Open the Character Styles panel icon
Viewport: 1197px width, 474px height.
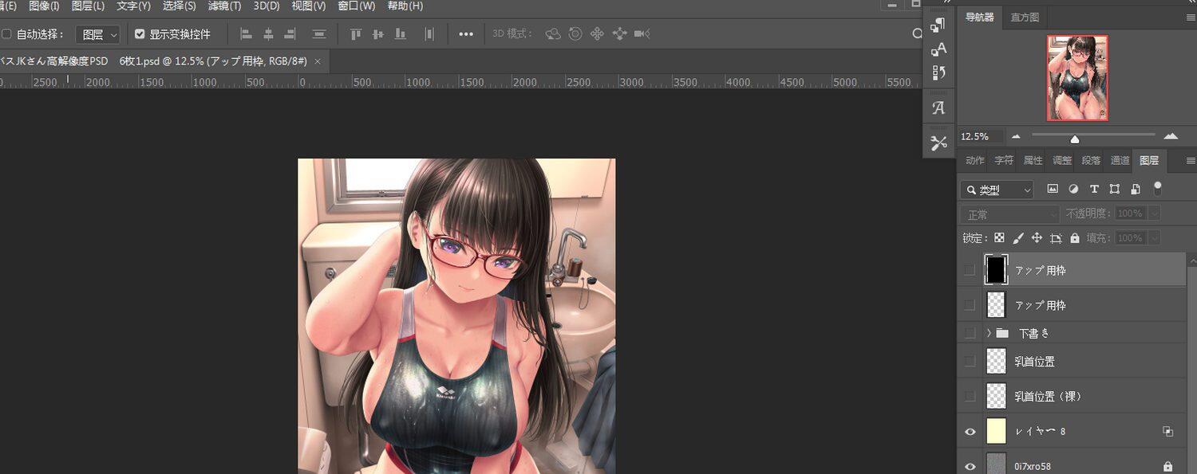tap(938, 49)
